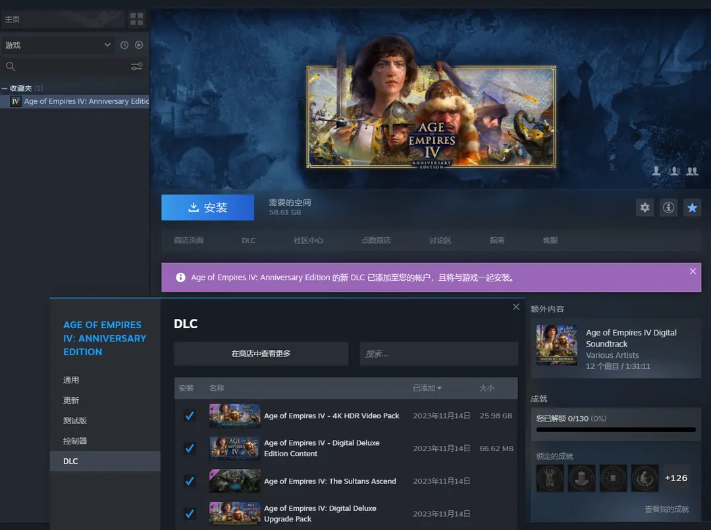Click the 25.98 GB size value
This screenshot has width=711, height=530.
click(496, 416)
